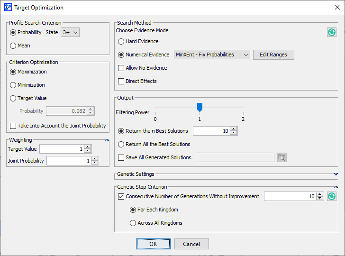Click the disabled Probability 0.082 field

point(67,111)
